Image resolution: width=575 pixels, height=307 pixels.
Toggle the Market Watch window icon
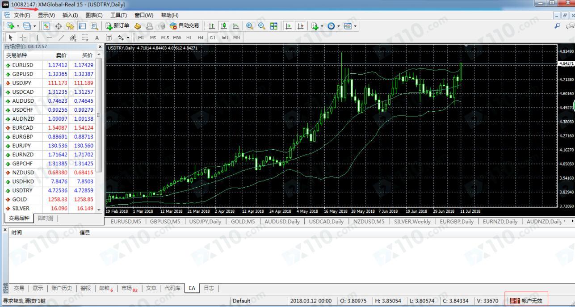coord(47,26)
